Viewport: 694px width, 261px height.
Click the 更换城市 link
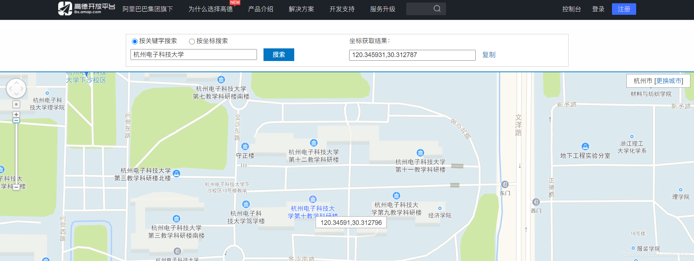(669, 81)
